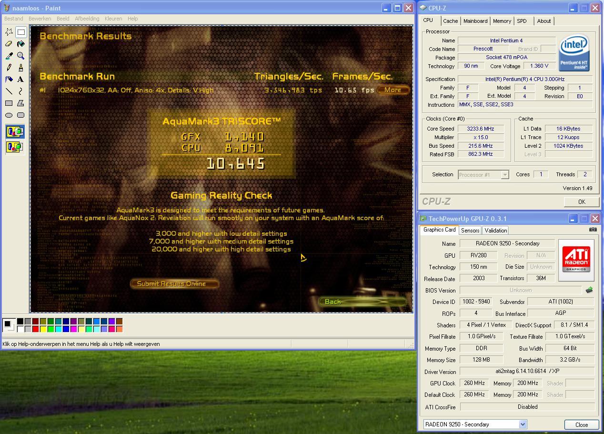Click the Specification field Intel Pentium 4 CPU 3.00GHz

pyautogui.click(x=525, y=79)
